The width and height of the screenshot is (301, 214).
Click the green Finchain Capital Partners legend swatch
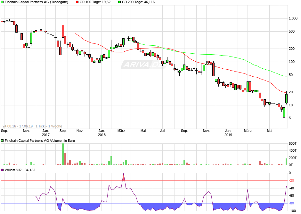pos(2,2)
